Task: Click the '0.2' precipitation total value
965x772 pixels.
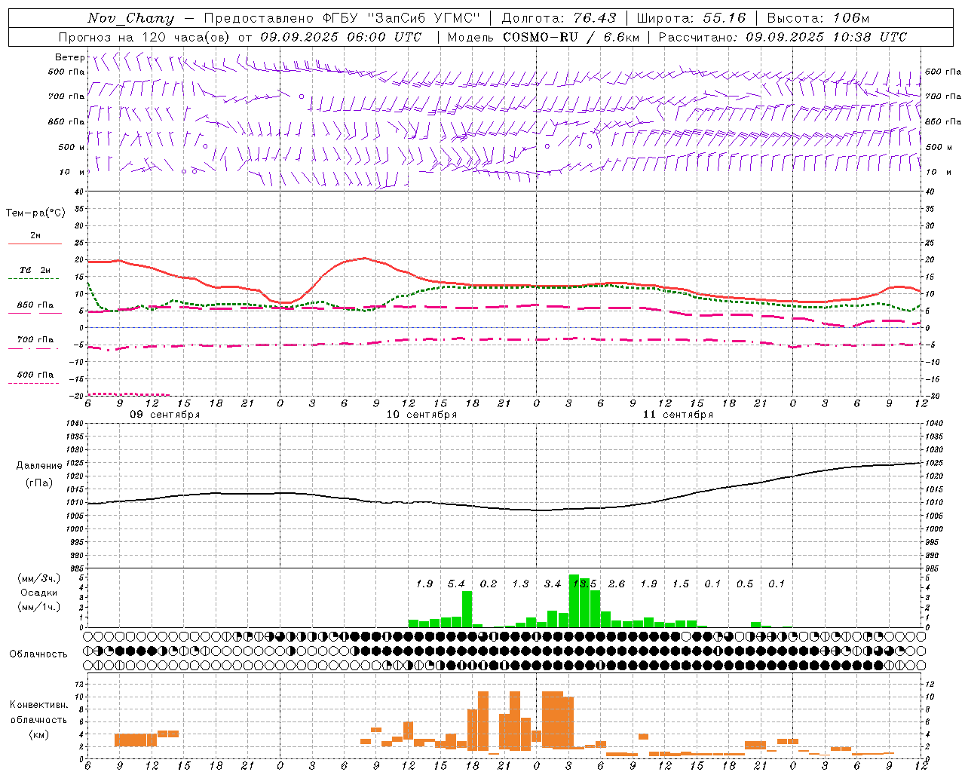Action: (x=489, y=584)
